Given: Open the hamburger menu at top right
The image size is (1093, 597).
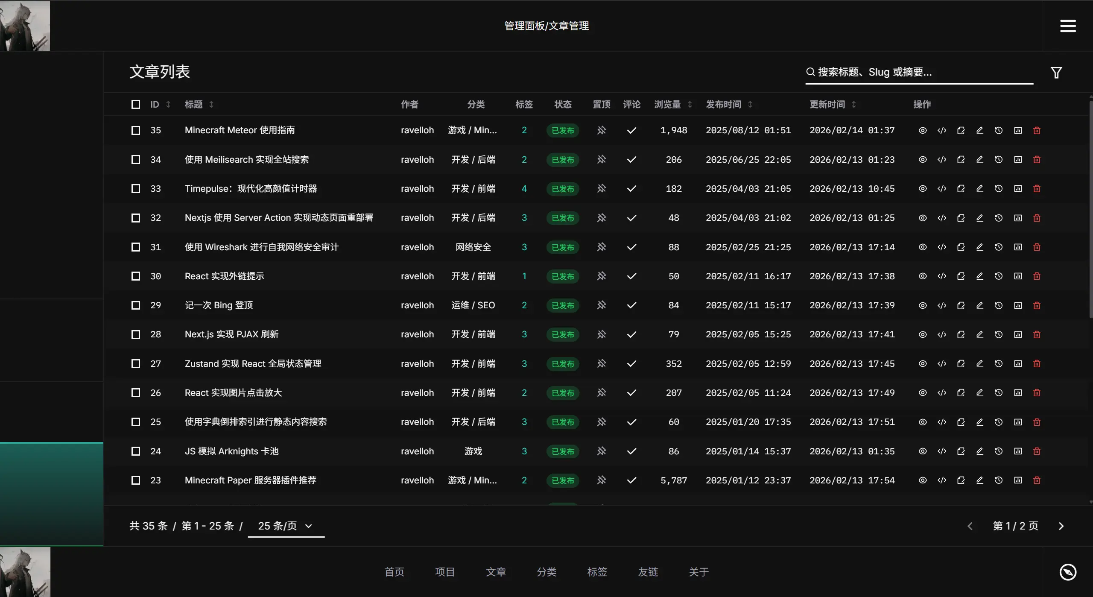Looking at the screenshot, I should 1067,26.
